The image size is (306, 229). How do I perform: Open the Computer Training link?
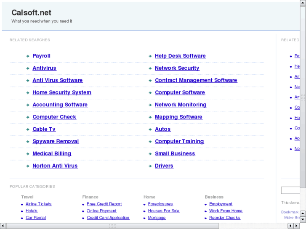pos(179,142)
